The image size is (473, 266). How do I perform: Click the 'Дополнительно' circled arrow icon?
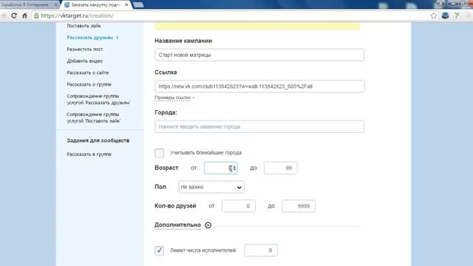[208, 225]
